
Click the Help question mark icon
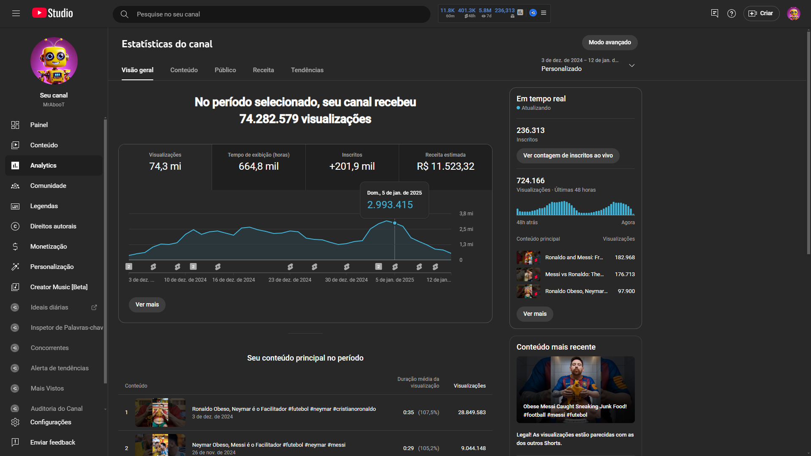[732, 14]
